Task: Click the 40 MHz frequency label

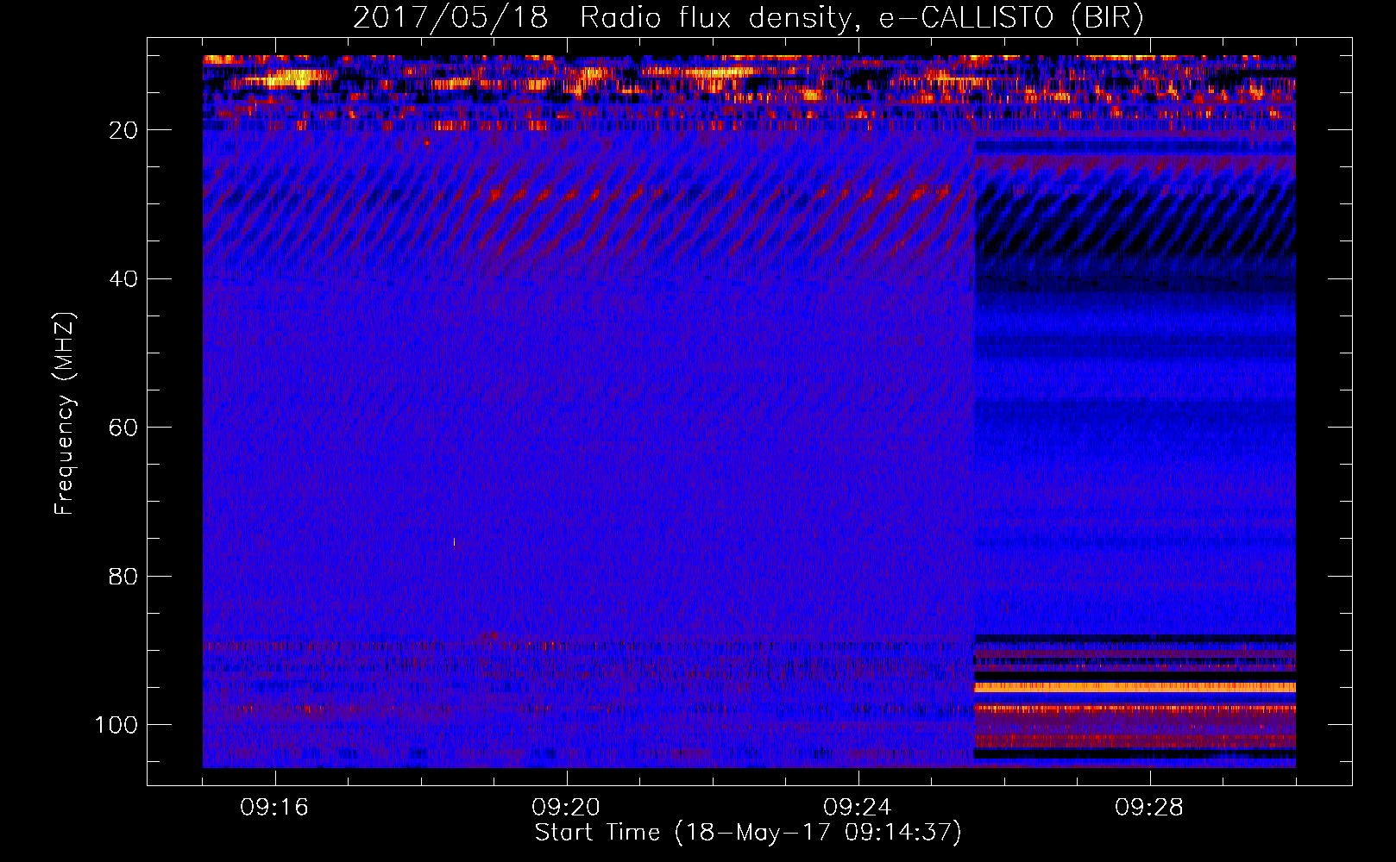Action: coord(123,278)
